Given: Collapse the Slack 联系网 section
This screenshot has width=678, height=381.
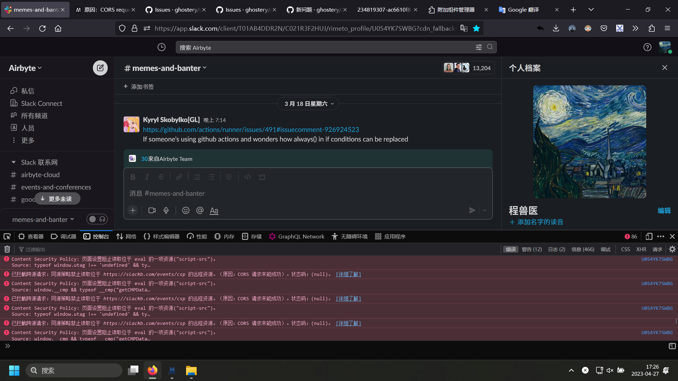Looking at the screenshot, I should (13, 162).
